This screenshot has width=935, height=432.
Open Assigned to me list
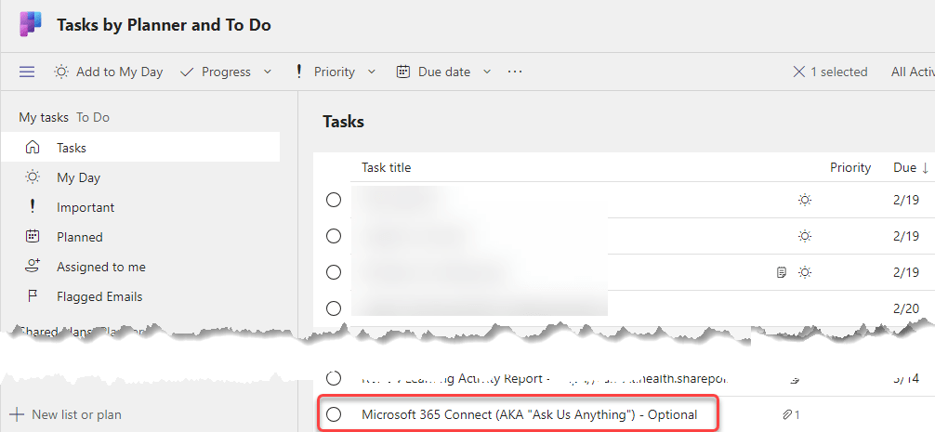click(100, 267)
